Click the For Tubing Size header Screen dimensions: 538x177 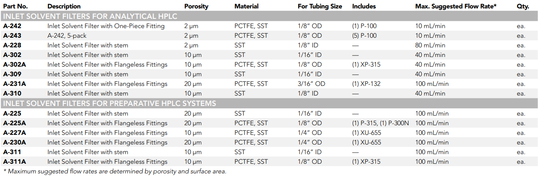320,6
